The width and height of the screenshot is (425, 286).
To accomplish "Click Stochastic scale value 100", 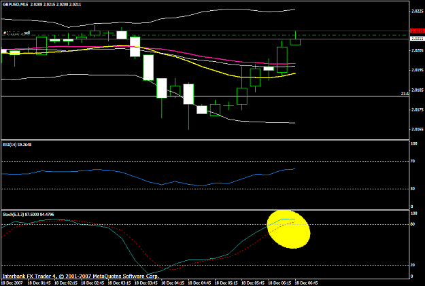I will click(414, 213).
